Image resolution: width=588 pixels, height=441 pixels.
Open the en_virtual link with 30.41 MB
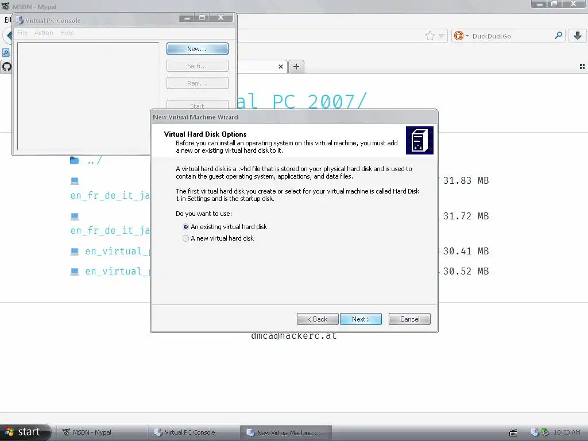(117, 252)
